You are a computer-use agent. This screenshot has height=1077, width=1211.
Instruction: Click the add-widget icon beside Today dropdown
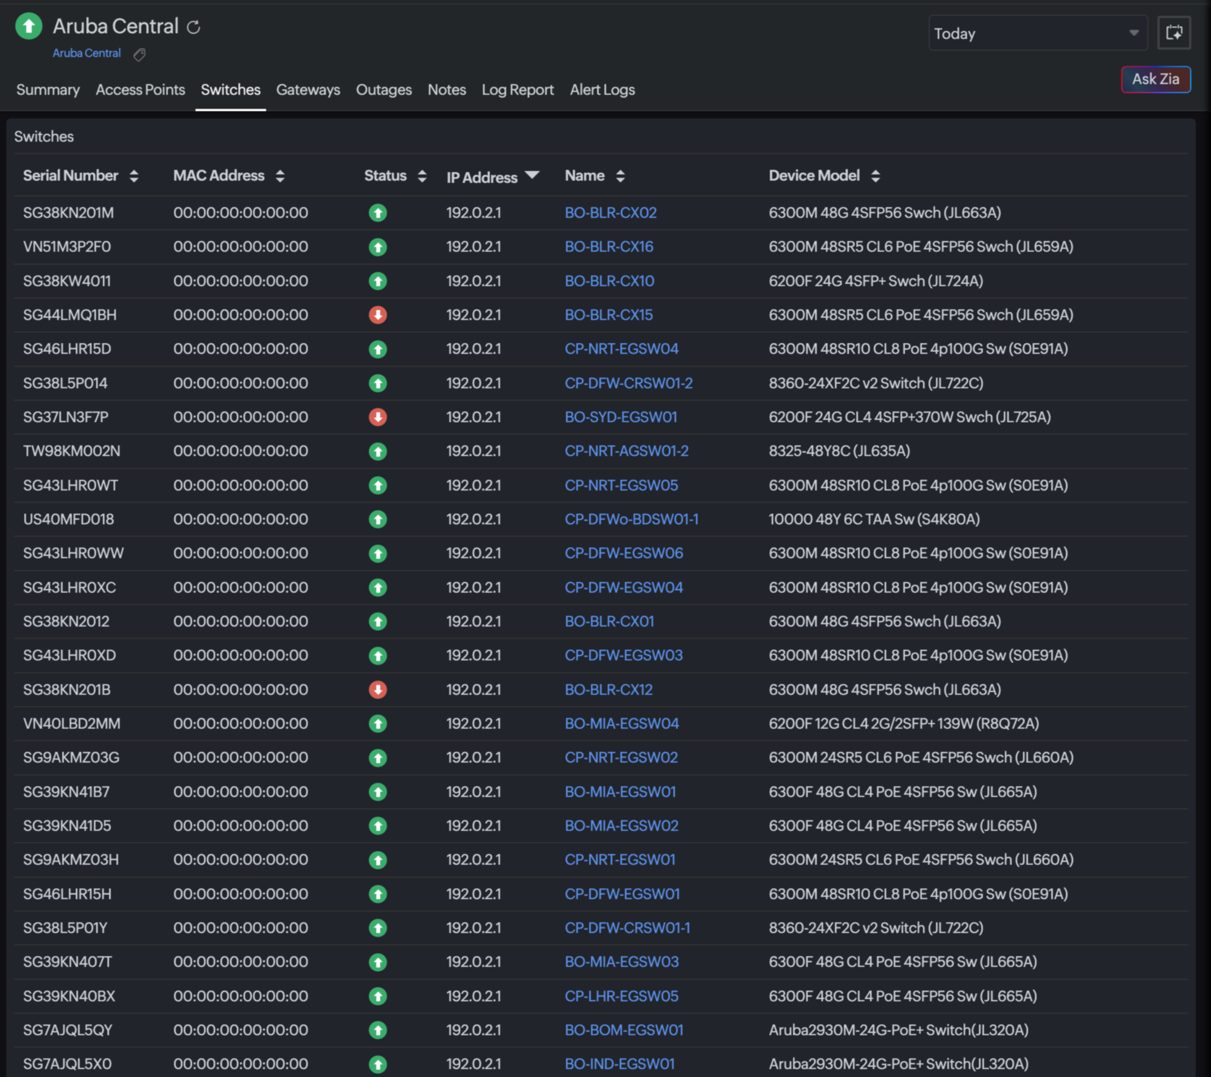click(x=1174, y=33)
